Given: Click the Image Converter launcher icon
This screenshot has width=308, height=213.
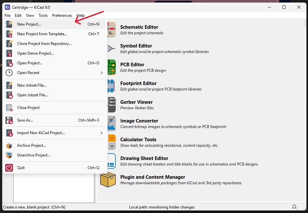Looking at the screenshot, I should click(x=112, y=123).
